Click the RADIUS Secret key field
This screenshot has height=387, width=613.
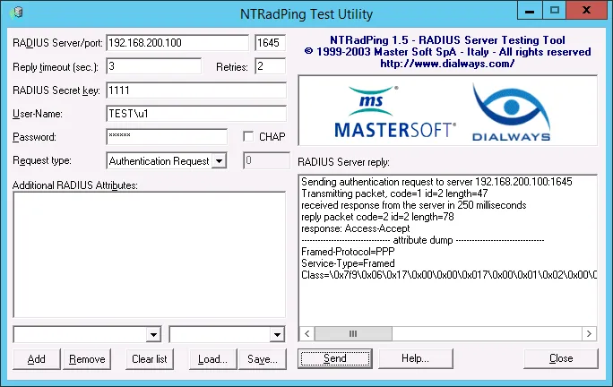point(196,90)
